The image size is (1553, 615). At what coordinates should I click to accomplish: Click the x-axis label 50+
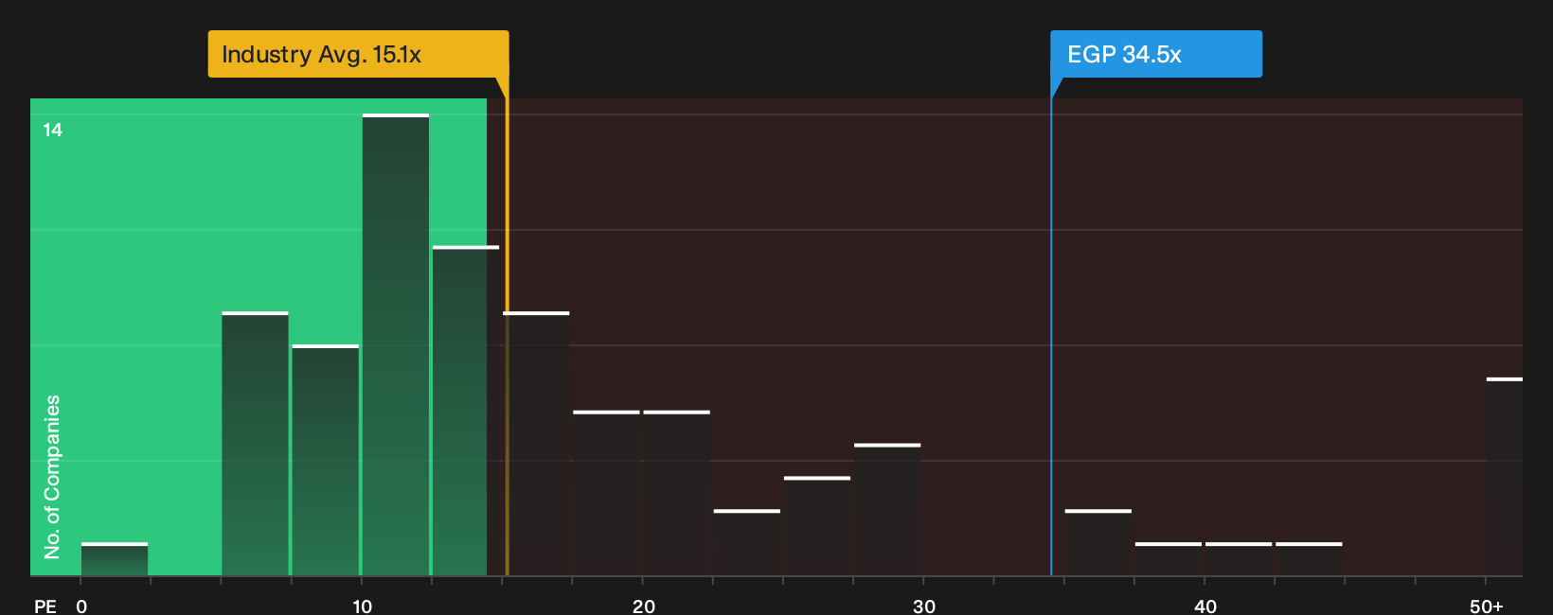(1487, 606)
